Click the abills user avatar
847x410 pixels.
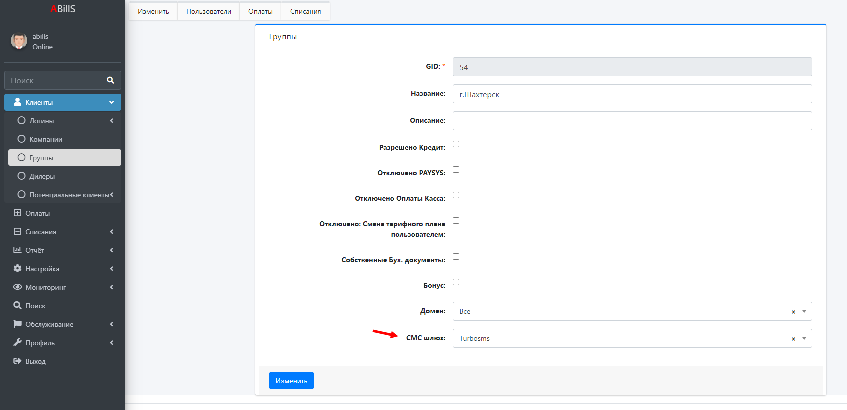click(x=19, y=41)
